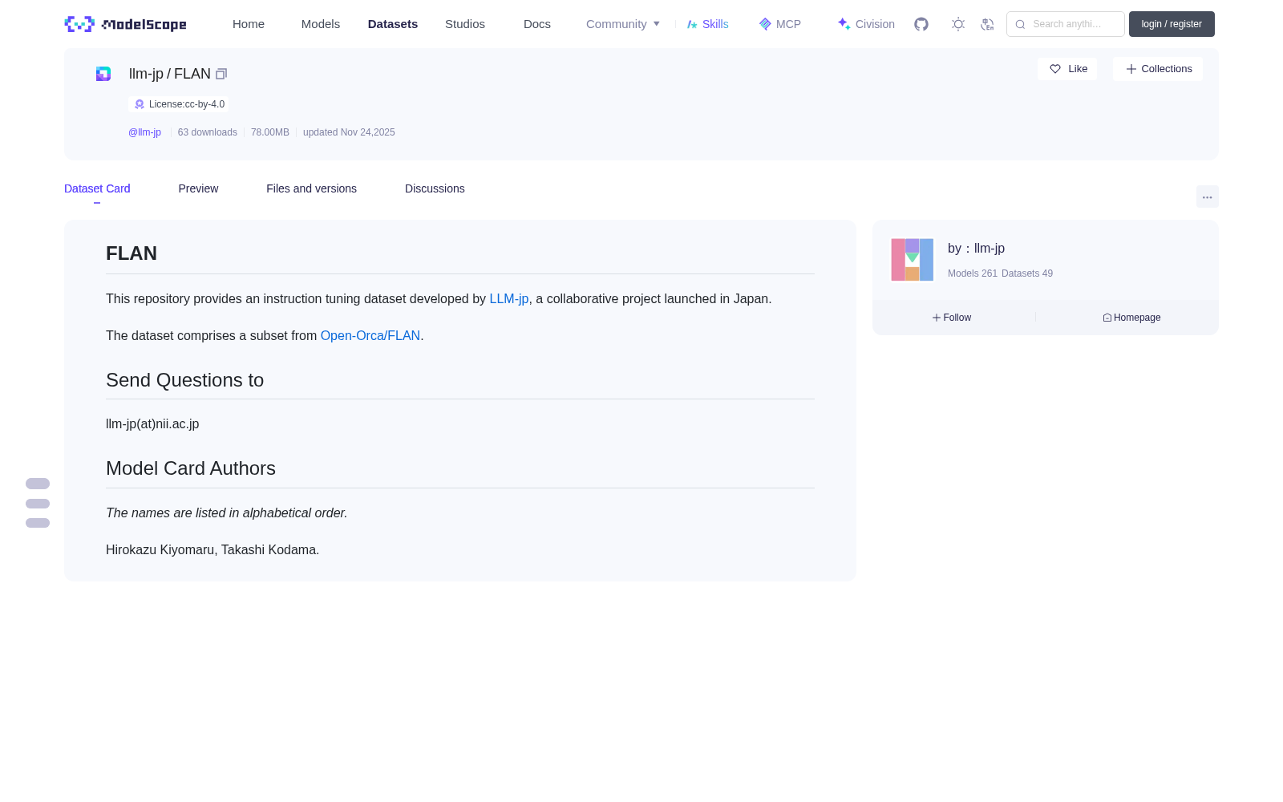Open the llm-jp Homepage button
Viewport: 1283px width, 802px height.
[x=1131, y=318]
